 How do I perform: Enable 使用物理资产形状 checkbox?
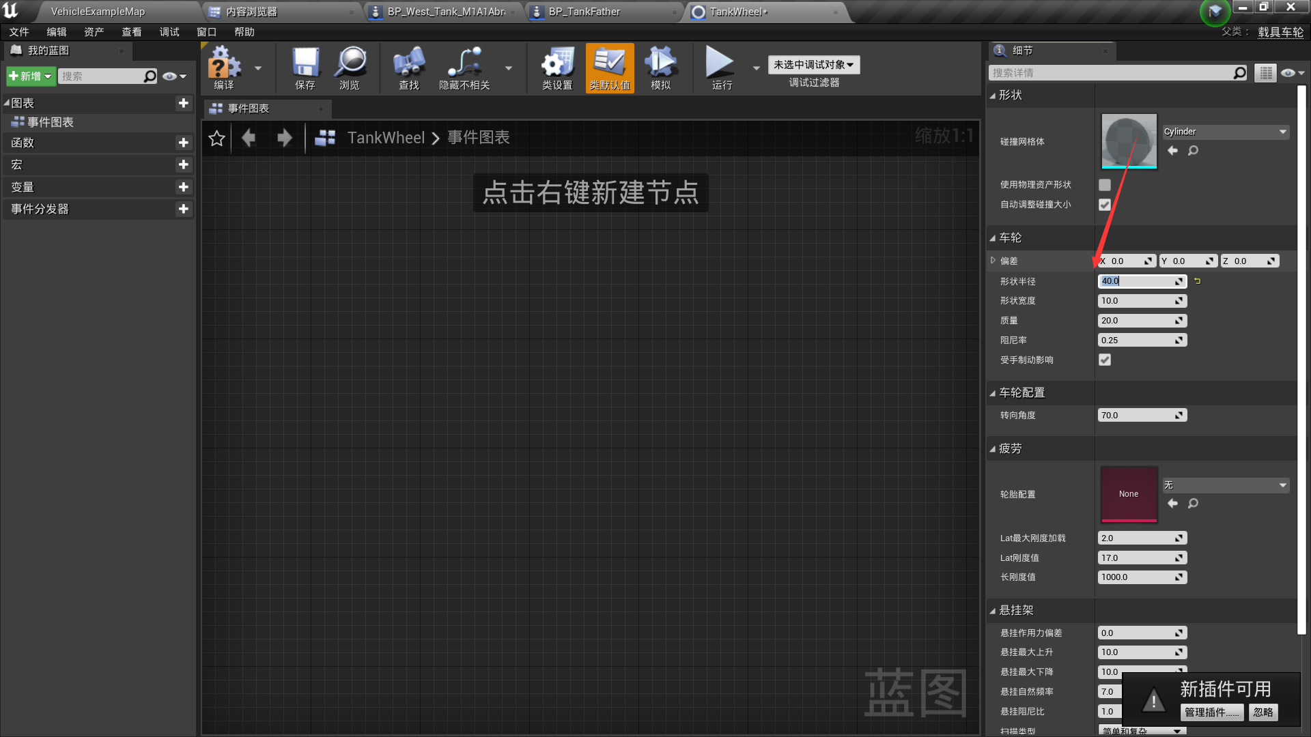1105,185
